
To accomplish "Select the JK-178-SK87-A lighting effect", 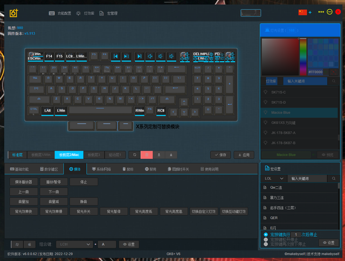I will (299, 133).
